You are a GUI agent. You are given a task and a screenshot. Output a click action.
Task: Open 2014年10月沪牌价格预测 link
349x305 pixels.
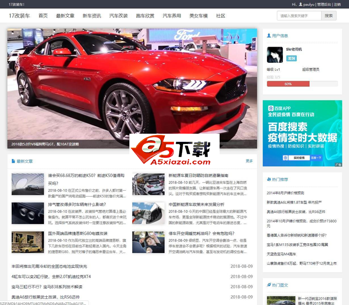click(302, 223)
